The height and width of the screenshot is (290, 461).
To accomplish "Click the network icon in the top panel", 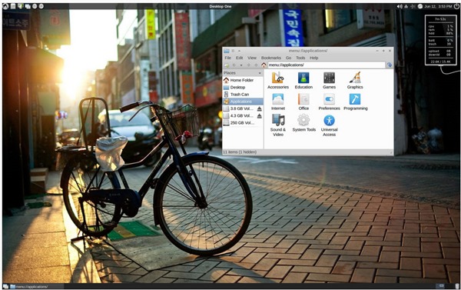I will tap(406, 6).
